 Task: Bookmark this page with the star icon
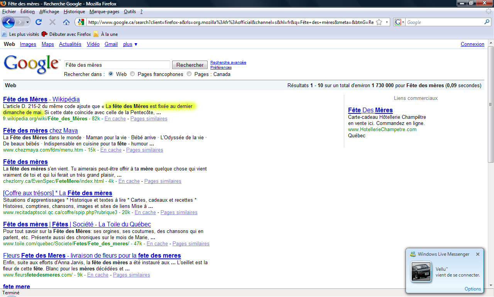coord(379,22)
